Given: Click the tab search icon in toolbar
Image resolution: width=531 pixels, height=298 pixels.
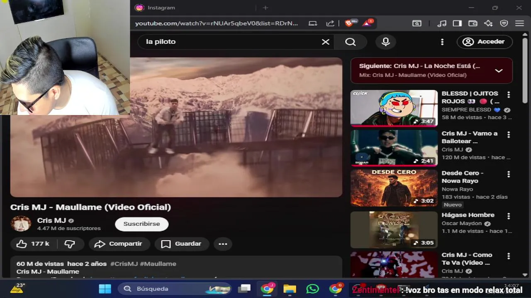Looking at the screenshot, I should click(x=417, y=24).
